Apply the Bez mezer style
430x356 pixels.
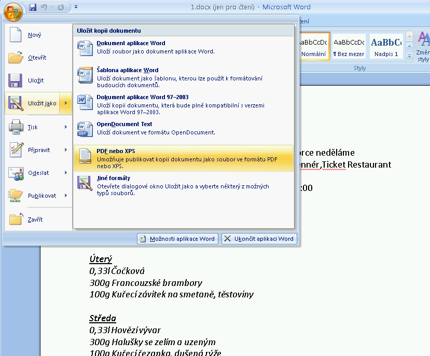[x=349, y=46]
